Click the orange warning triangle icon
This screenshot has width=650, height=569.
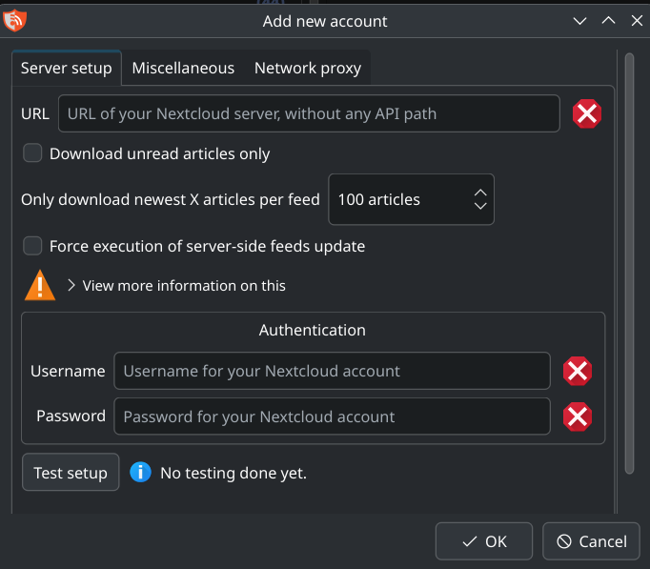[x=39, y=285]
